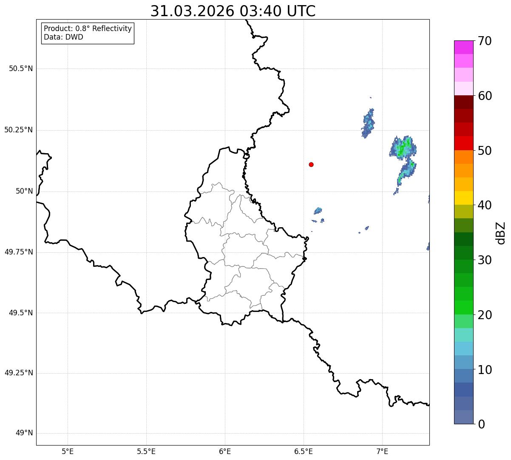Click the 7°E longitude label
This screenshot has height=460, width=511.
[x=382, y=451]
